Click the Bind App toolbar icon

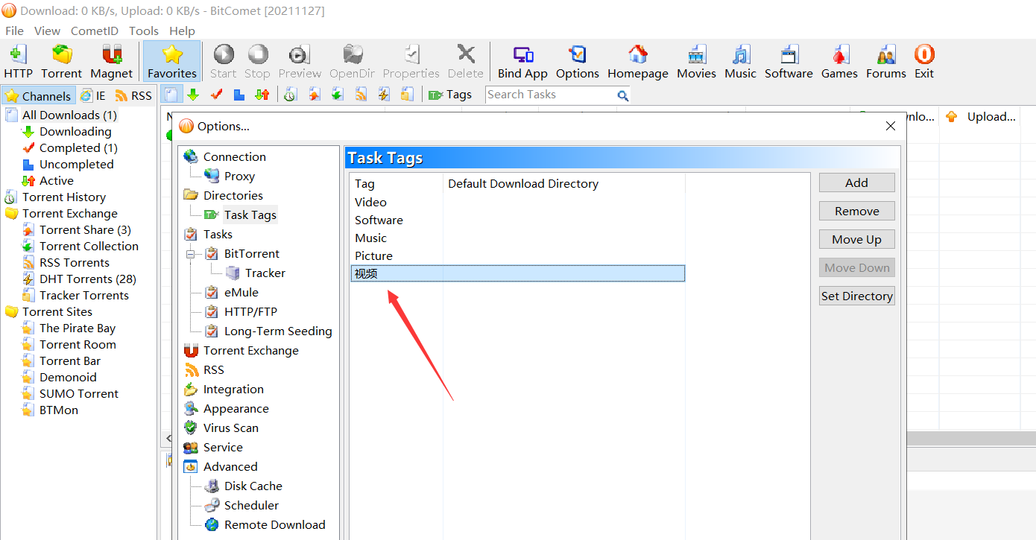(x=522, y=61)
